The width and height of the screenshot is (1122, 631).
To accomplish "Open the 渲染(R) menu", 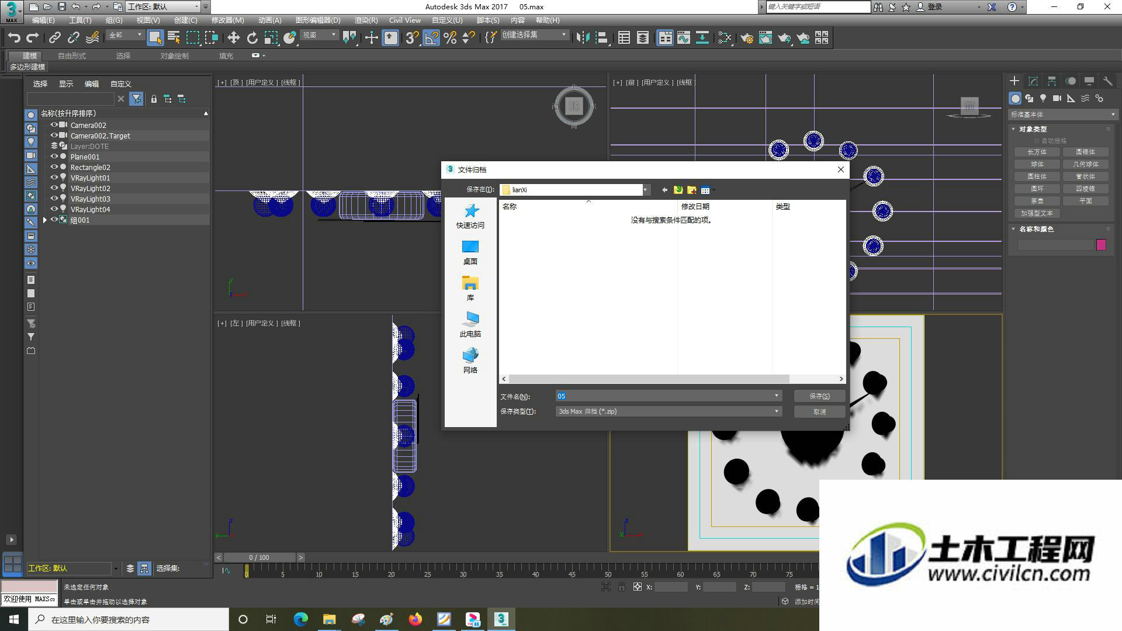I will 366,20.
